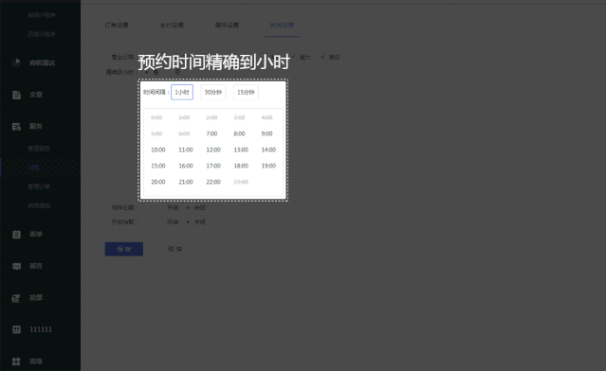606x371 pixels.
Task: Switch to the 展示设置 tab
Action: point(227,25)
